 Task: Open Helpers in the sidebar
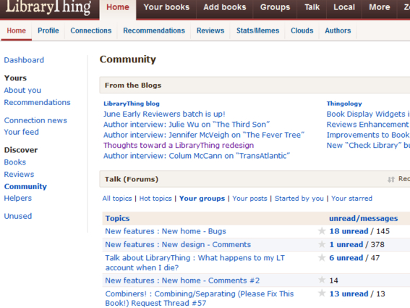pos(18,198)
